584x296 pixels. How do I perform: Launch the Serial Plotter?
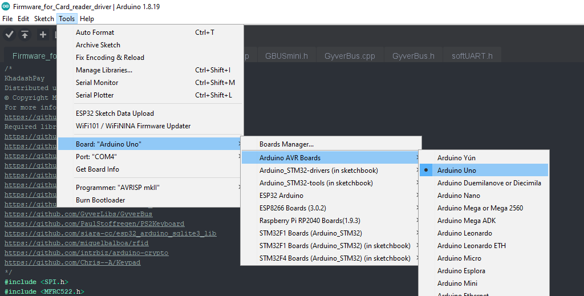click(x=151, y=95)
